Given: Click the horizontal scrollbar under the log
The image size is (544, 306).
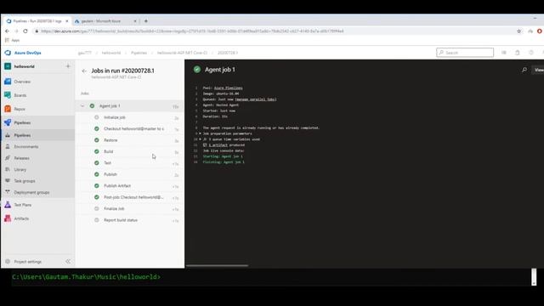Looking at the screenshot, I should tap(218, 266).
